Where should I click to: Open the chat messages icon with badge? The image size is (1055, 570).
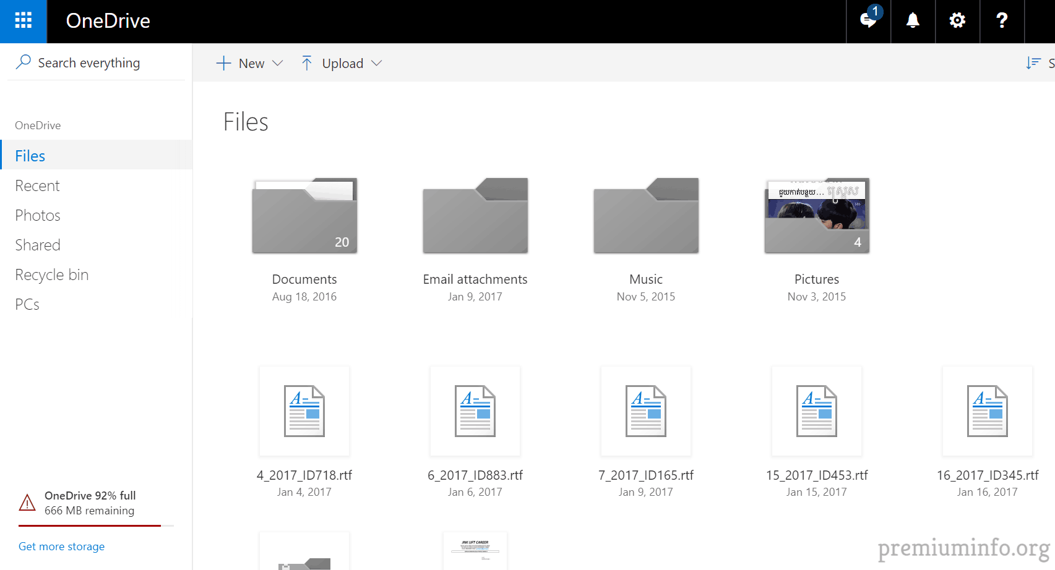tap(868, 21)
